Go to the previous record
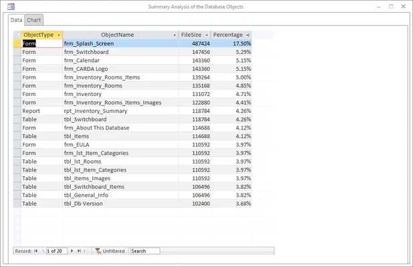The height and width of the screenshot is (267, 413). pos(42,251)
